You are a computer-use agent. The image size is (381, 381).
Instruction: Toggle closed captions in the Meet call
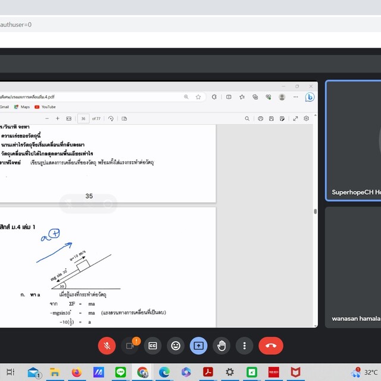(x=152, y=345)
